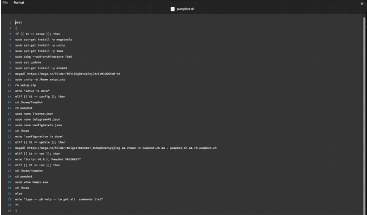Click the 'sudo nano license.json' line

(34, 113)
